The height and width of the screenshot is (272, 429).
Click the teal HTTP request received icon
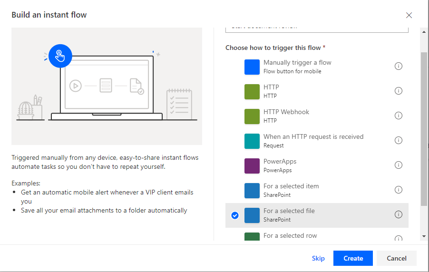pyautogui.click(x=252, y=141)
